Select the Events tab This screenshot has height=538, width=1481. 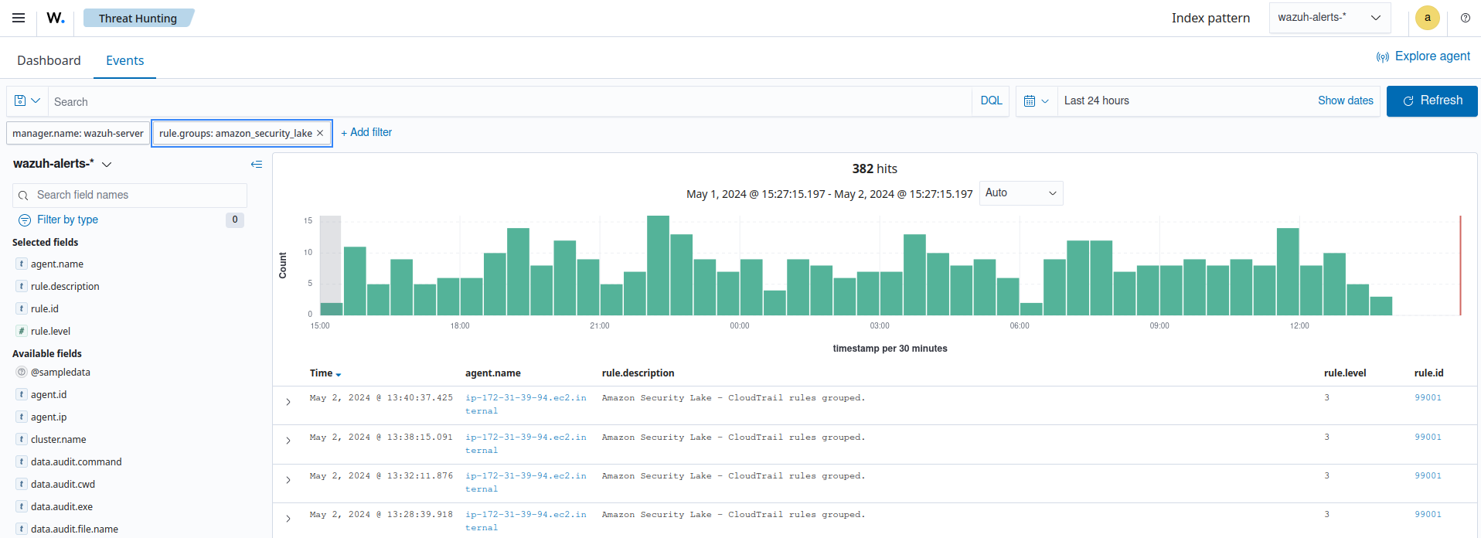[x=124, y=60]
